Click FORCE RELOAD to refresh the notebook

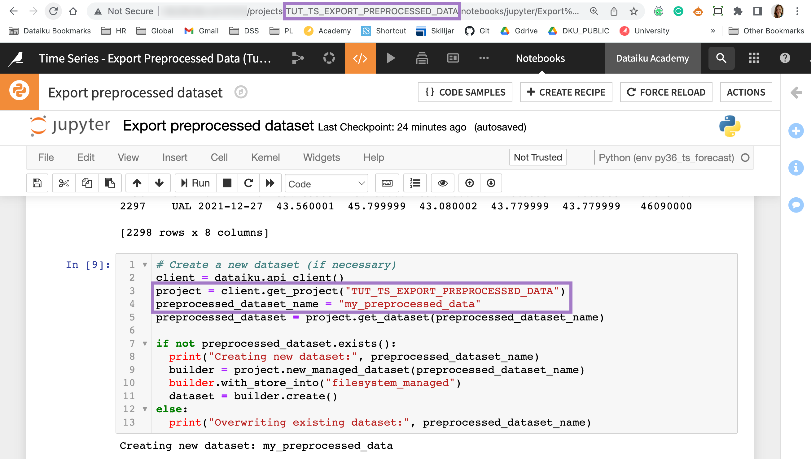pos(666,92)
